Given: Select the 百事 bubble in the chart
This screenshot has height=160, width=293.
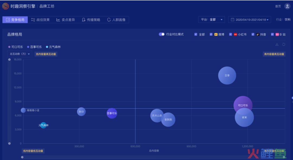Looking at the screenshot, I should click(x=227, y=76).
